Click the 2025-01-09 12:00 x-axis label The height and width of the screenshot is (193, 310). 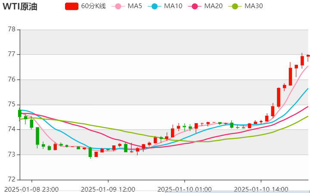click(108, 190)
